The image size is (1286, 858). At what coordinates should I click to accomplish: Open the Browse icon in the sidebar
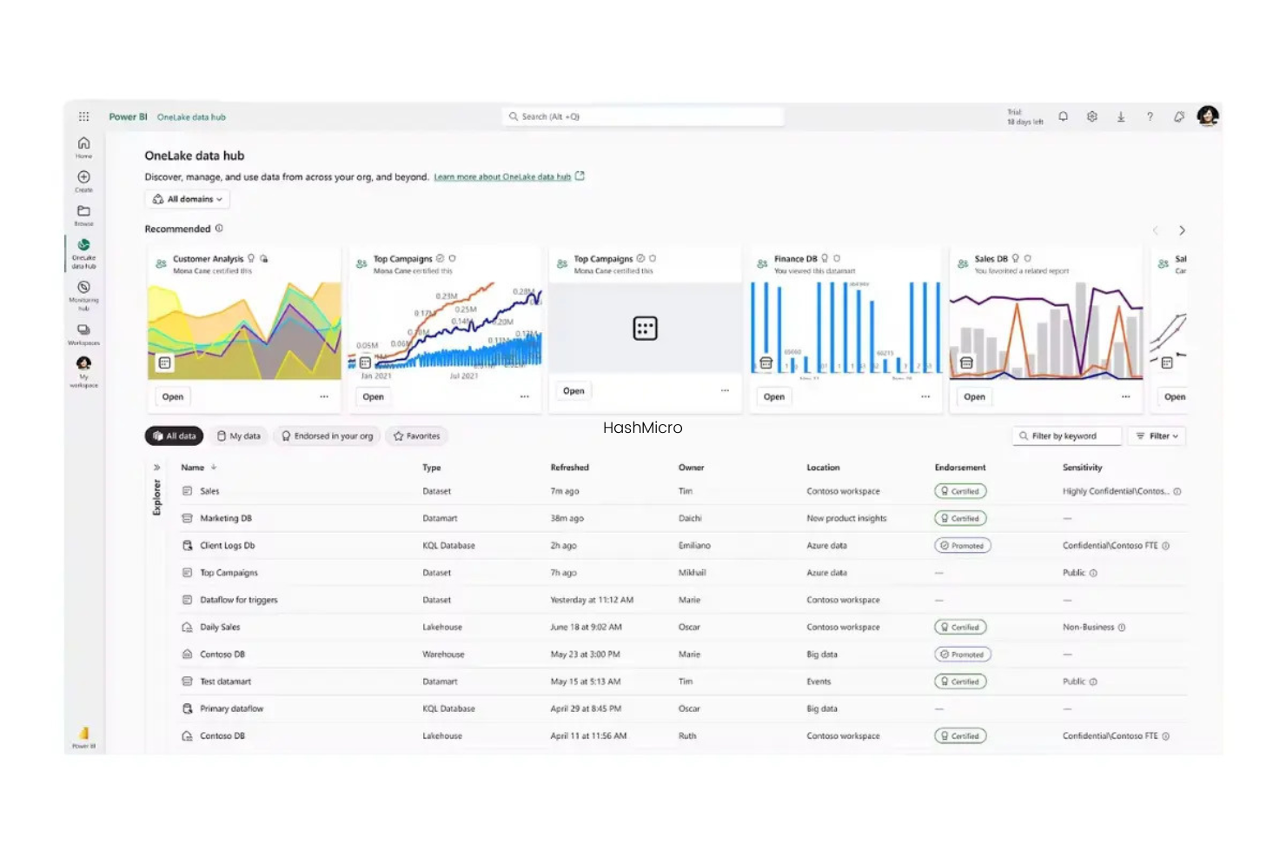(x=83, y=211)
